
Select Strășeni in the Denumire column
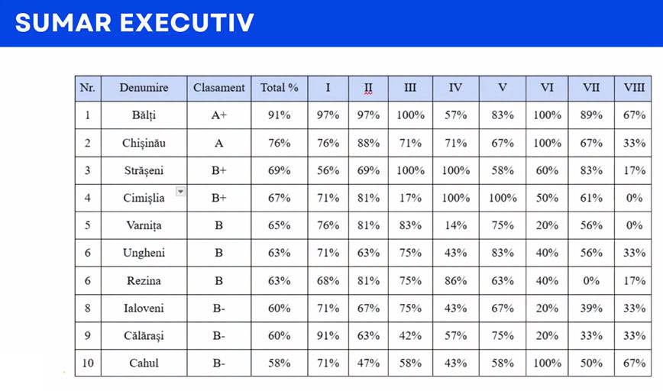coord(144,170)
